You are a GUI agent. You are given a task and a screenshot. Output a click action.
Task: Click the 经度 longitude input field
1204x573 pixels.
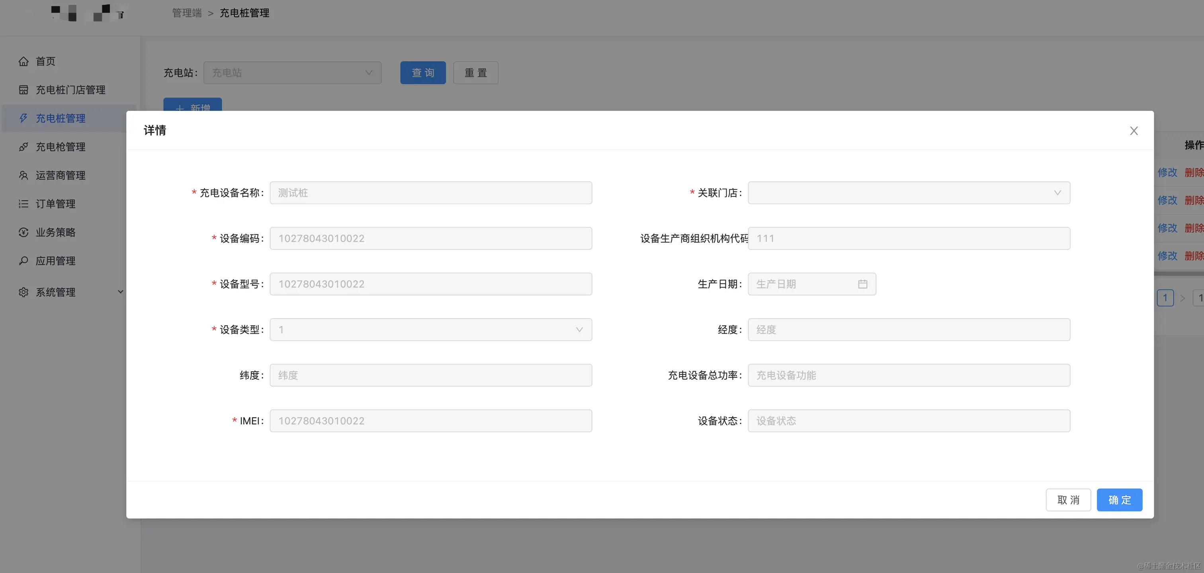click(908, 329)
